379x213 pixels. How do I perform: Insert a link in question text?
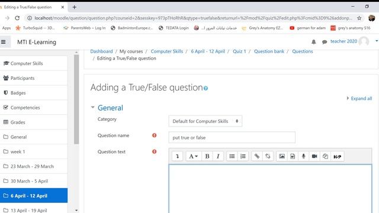257,156
